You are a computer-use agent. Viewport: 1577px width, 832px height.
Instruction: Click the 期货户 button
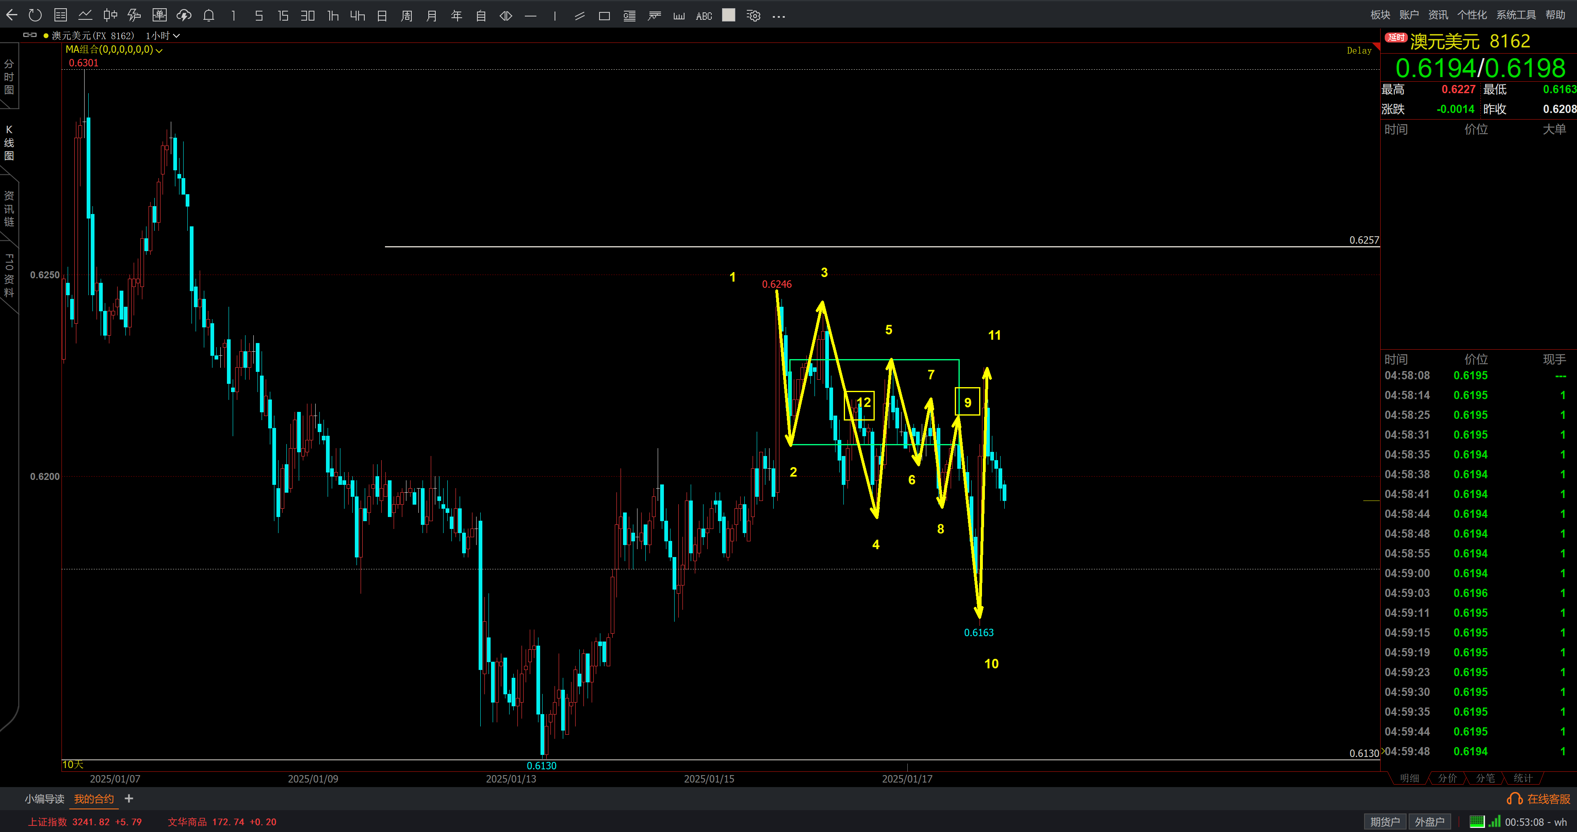(x=1385, y=822)
